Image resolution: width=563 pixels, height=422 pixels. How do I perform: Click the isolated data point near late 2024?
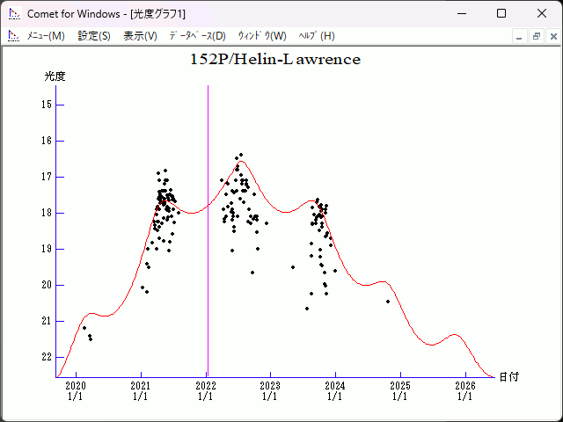pyautogui.click(x=388, y=302)
